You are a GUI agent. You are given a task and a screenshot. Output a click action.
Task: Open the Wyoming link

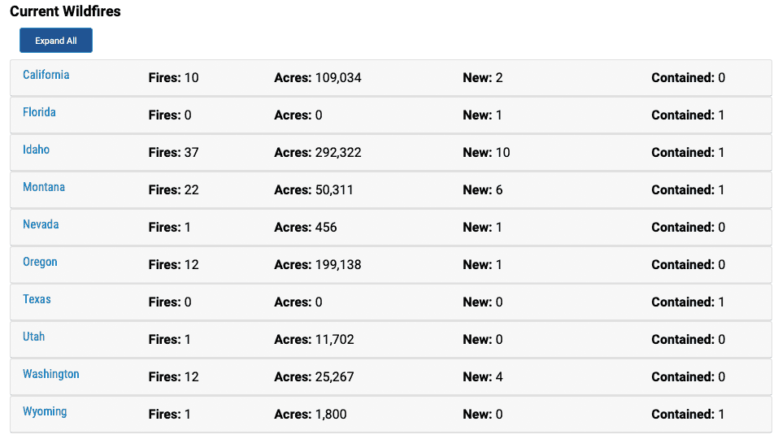pyautogui.click(x=45, y=411)
